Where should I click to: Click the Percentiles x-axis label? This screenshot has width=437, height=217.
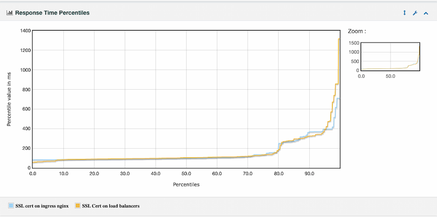pyautogui.click(x=186, y=185)
